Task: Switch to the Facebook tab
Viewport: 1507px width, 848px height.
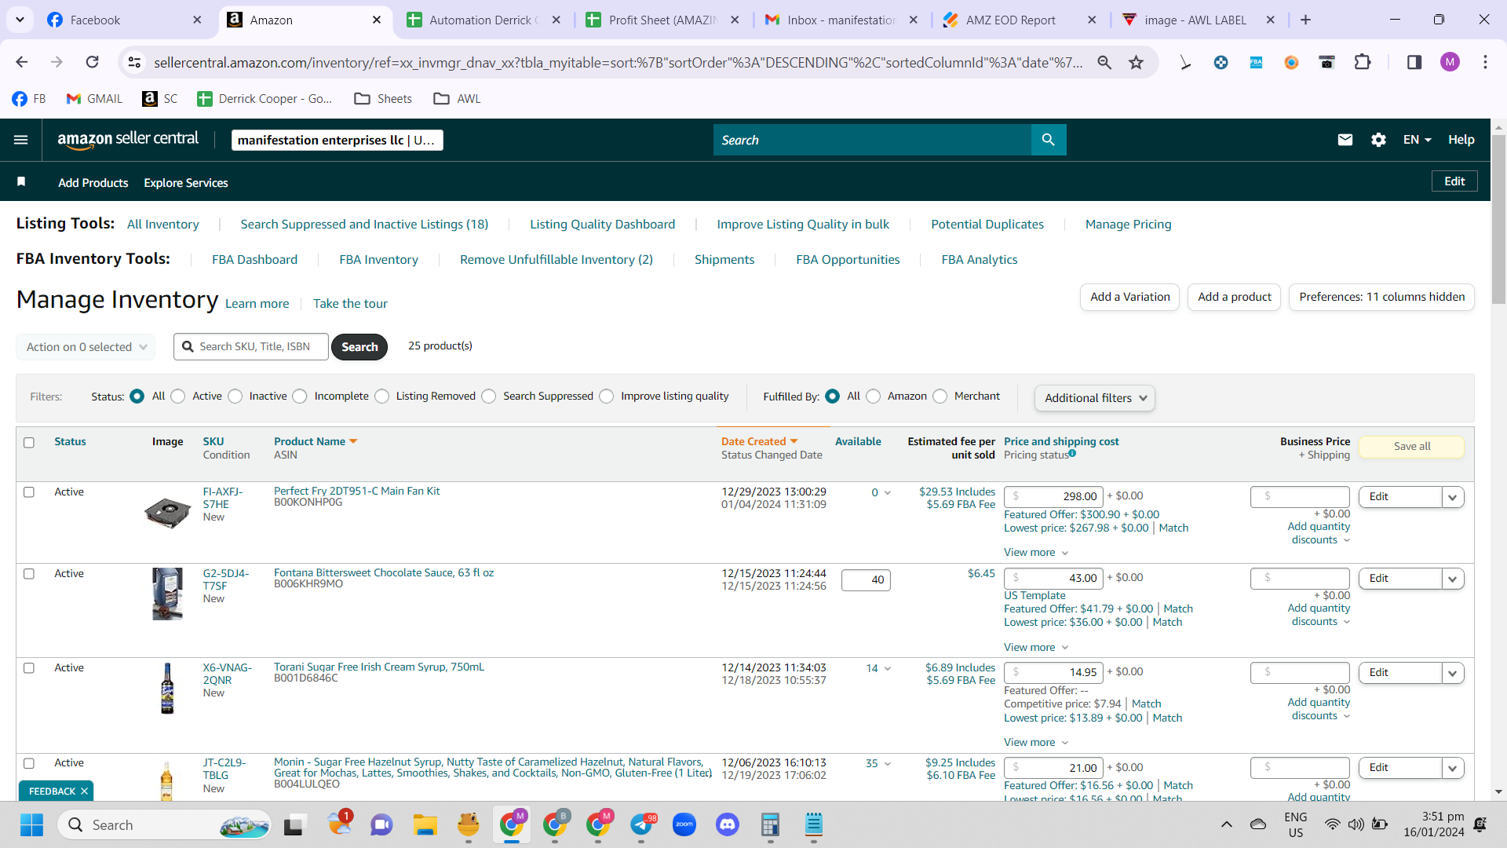Action: [x=124, y=20]
